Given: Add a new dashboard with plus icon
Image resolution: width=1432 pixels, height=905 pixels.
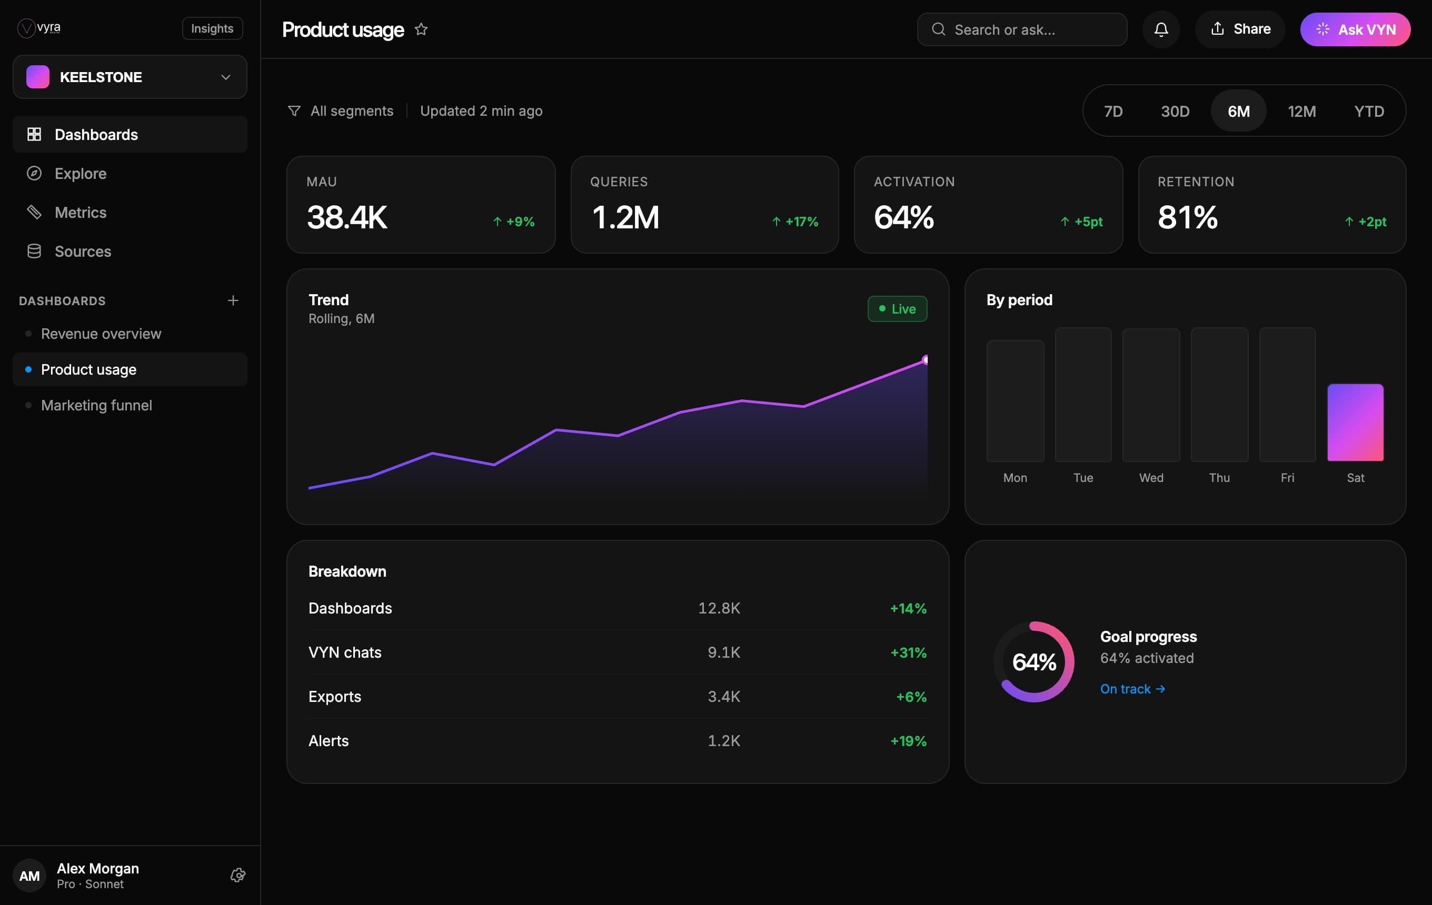Looking at the screenshot, I should [233, 300].
